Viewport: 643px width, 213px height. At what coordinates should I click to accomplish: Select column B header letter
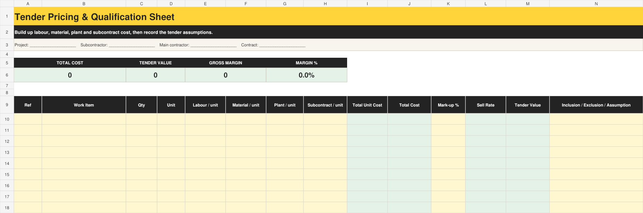click(84, 3)
